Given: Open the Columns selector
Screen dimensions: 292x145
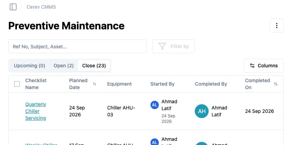Looking at the screenshot, I should pos(264,66).
